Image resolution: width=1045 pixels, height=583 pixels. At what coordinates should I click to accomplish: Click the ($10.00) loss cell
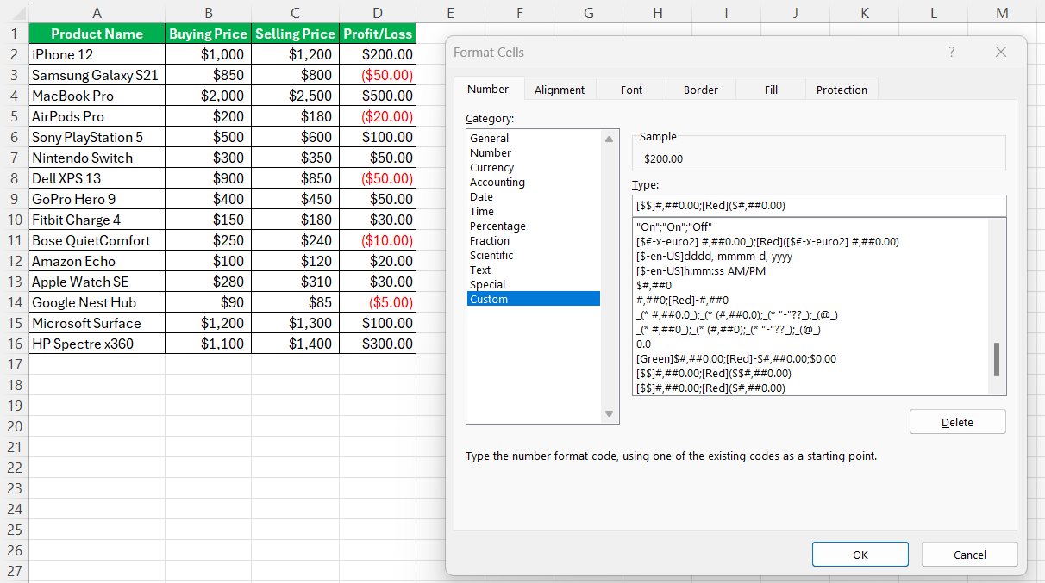click(x=378, y=240)
